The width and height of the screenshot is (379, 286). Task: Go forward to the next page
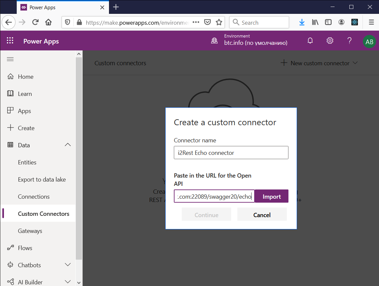[x=22, y=22]
